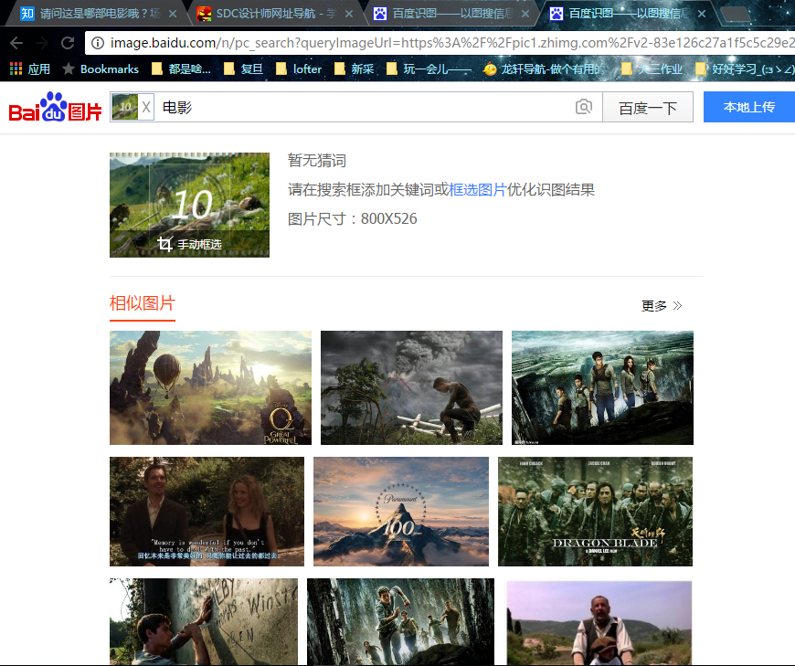The width and height of the screenshot is (795, 666).
Task: Click the 本地上传 upload button
Action: 749,107
